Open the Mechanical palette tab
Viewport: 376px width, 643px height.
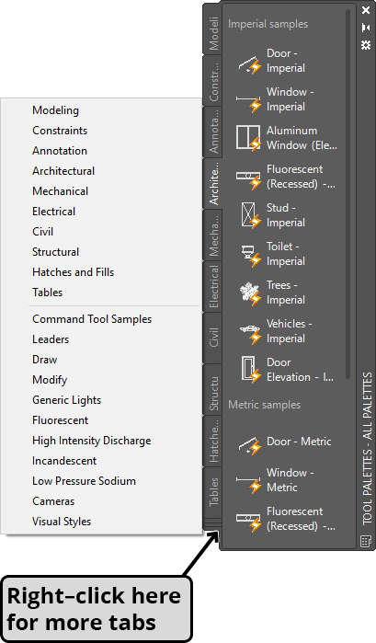point(212,235)
